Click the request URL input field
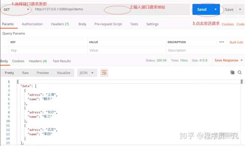Image resolution: width=245 pixels, height=146 pixels. tap(111, 10)
